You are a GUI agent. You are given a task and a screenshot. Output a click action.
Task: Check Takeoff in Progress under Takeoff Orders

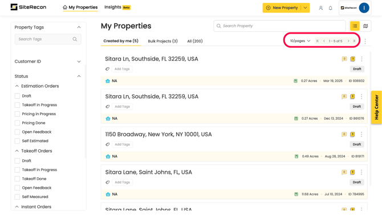tap(17, 169)
